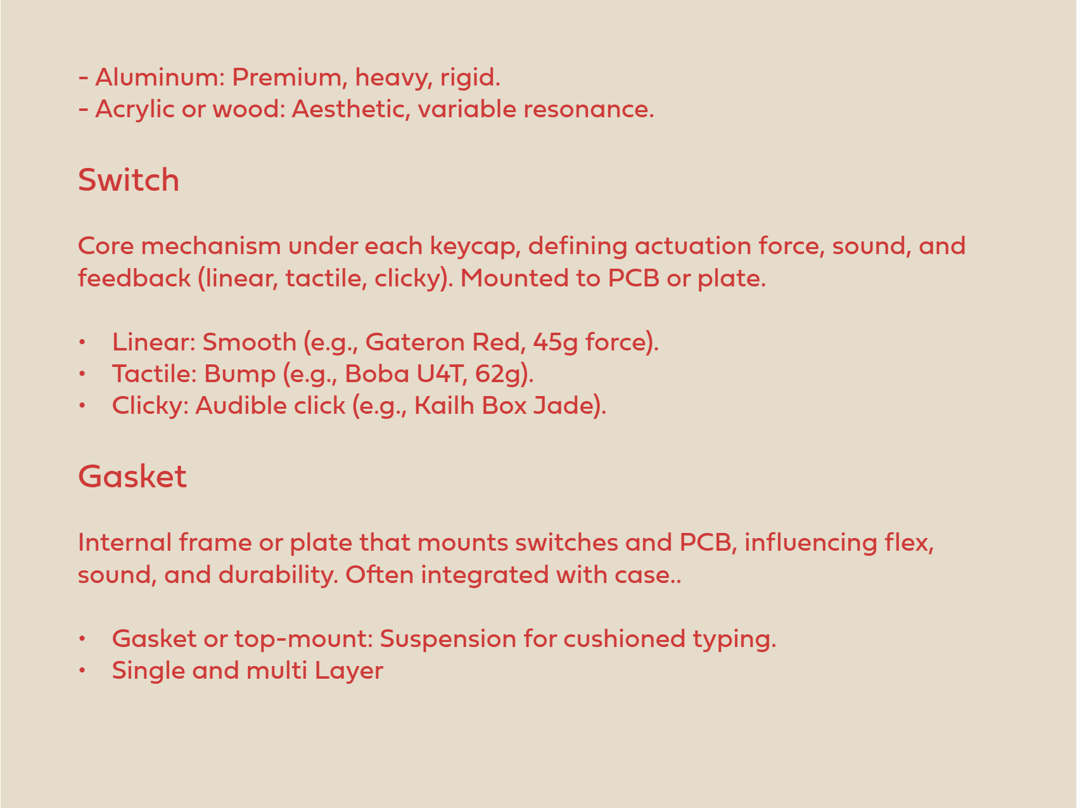Screen dimensions: 1077x808
Task: Click 'Mounted to PCB or plate' sentence
Action: [613, 279]
